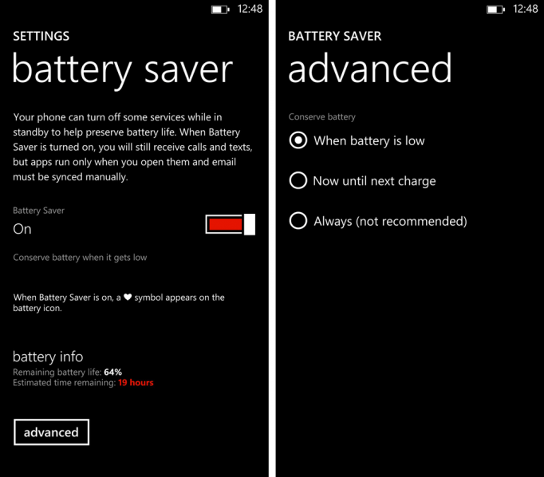Select Always (not recommended) option
The image size is (544, 477).
[x=378, y=221]
